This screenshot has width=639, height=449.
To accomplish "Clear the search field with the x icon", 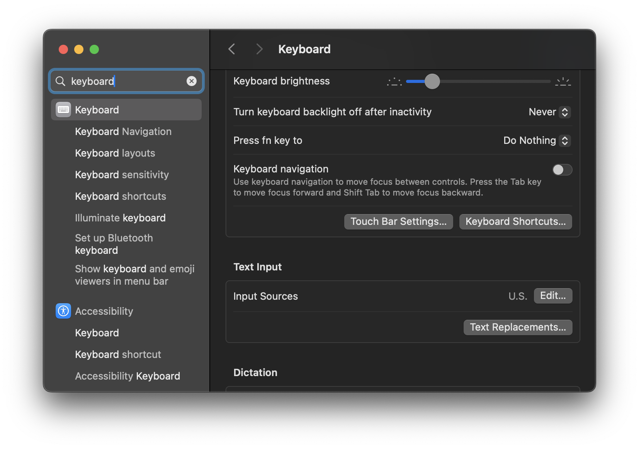I will pyautogui.click(x=192, y=81).
